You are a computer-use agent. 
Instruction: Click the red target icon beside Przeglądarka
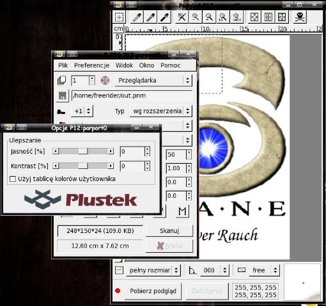[x=105, y=81]
